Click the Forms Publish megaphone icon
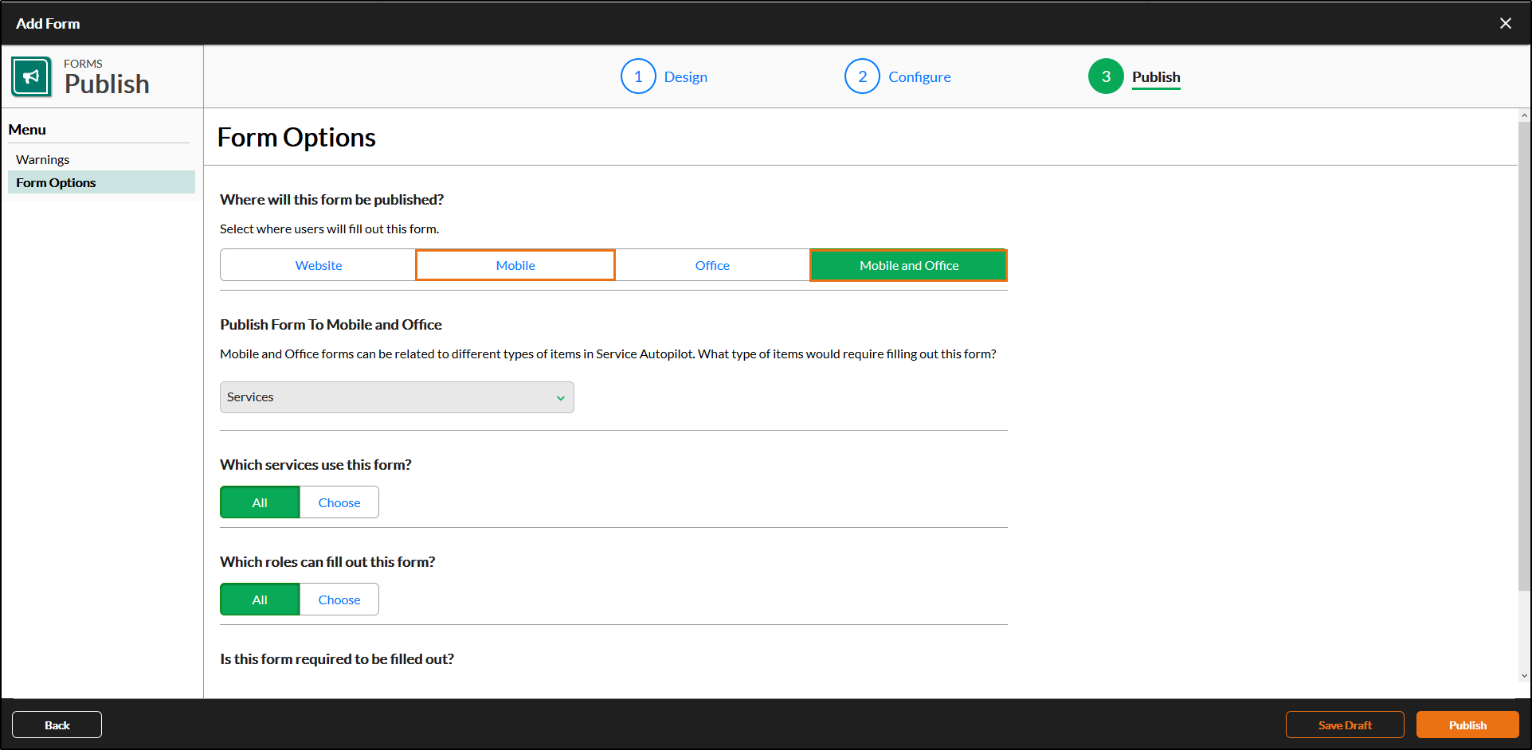1532x750 pixels. (x=31, y=76)
